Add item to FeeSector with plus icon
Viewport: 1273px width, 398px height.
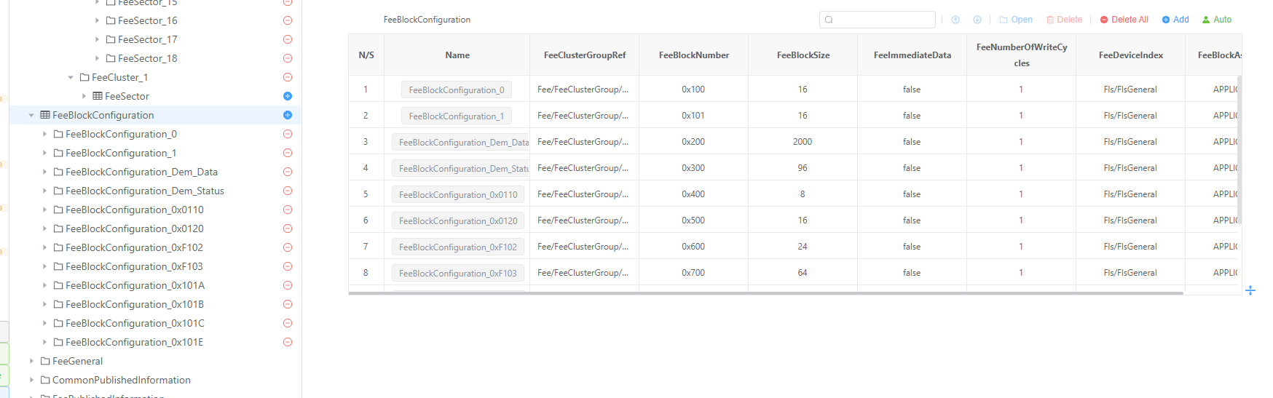[x=288, y=96]
